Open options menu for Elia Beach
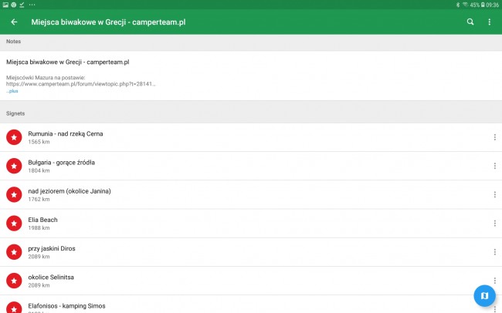 494,223
